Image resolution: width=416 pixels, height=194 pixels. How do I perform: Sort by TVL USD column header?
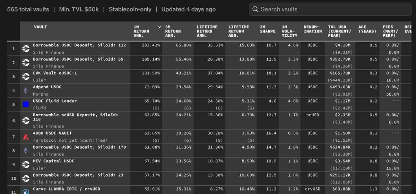(x=339, y=31)
